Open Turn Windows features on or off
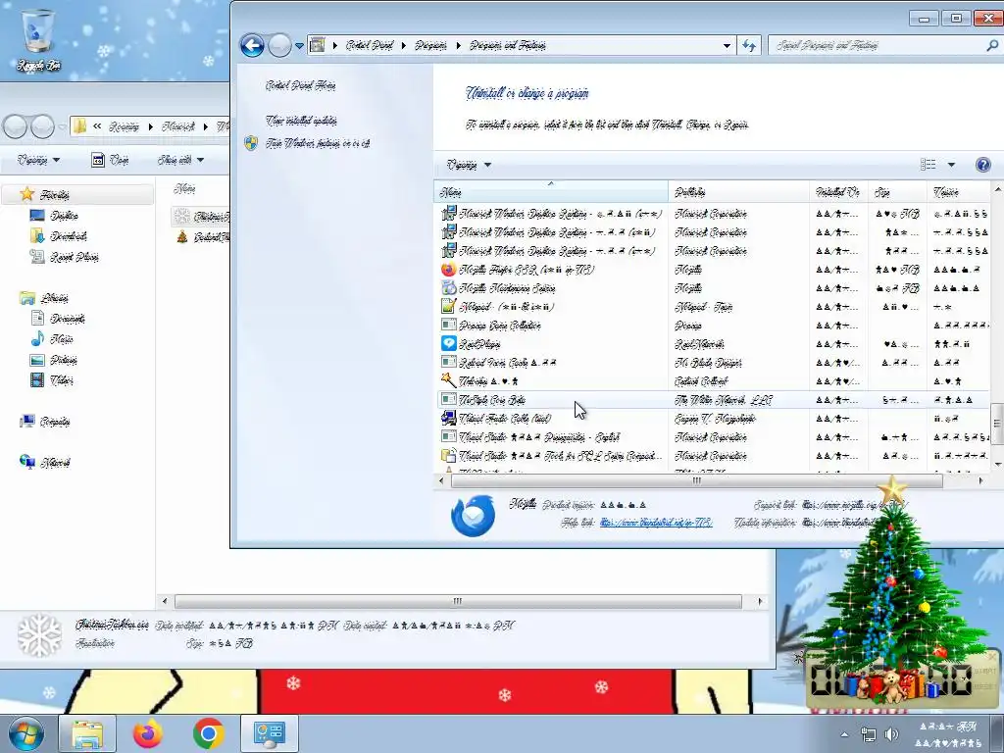Screen dimensions: 1004x753 coord(318,143)
